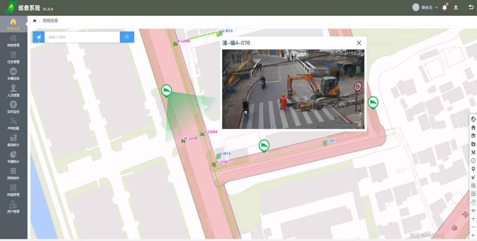Click the download icon in top bar
The width and height of the screenshot is (477, 241).
click(456, 7)
